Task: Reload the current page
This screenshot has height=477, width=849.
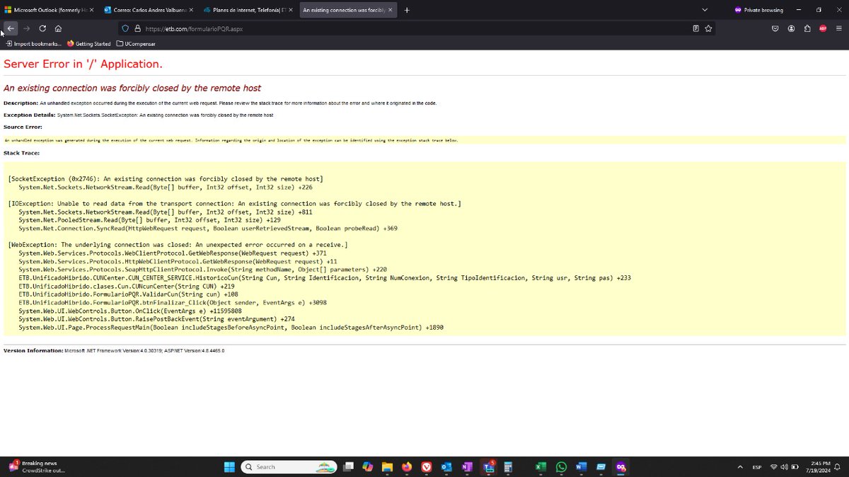Action: pyautogui.click(x=42, y=28)
